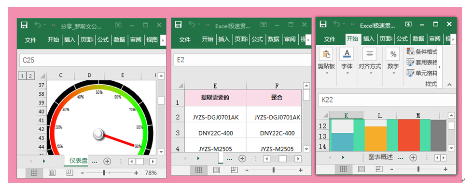473x189 pixels.
Task: Expand outline level 2 in gauge sheet
Action: pos(30,76)
